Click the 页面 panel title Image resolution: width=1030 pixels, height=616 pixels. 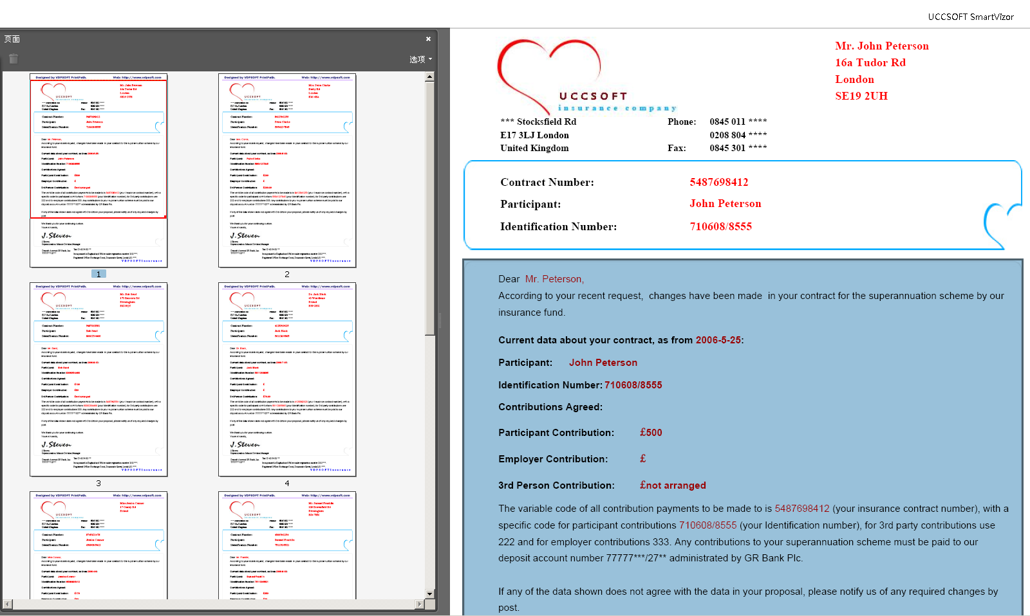tap(12, 39)
